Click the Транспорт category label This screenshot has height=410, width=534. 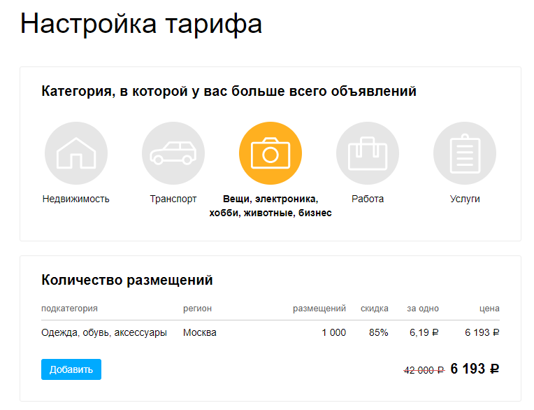173,199
